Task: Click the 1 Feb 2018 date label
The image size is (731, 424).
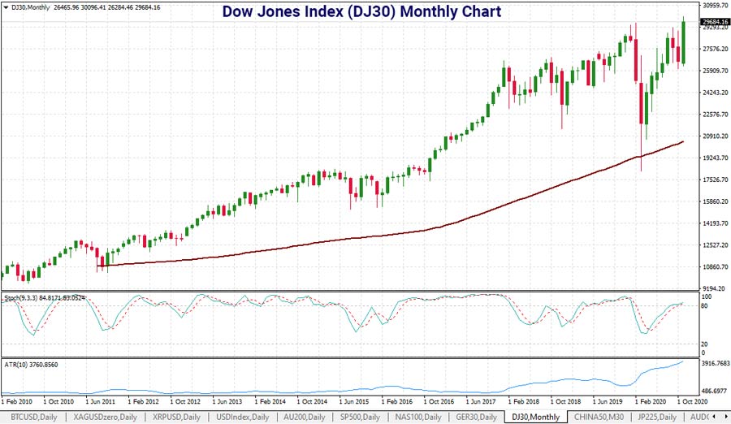Action: (x=524, y=401)
